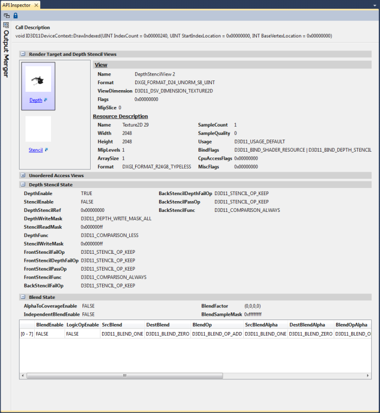This screenshot has height=413, width=380.
Task: Click the Output Merger sidebar icon
Action: click(6, 25)
